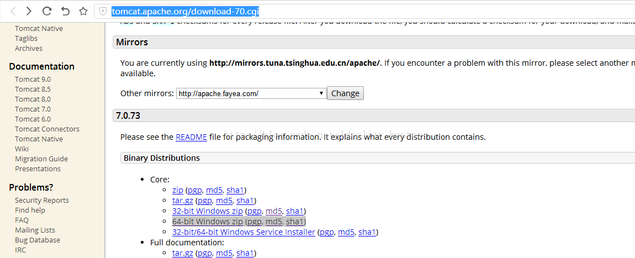Open Taglibs in the sidebar
Image resolution: width=635 pixels, height=258 pixels.
pos(27,39)
